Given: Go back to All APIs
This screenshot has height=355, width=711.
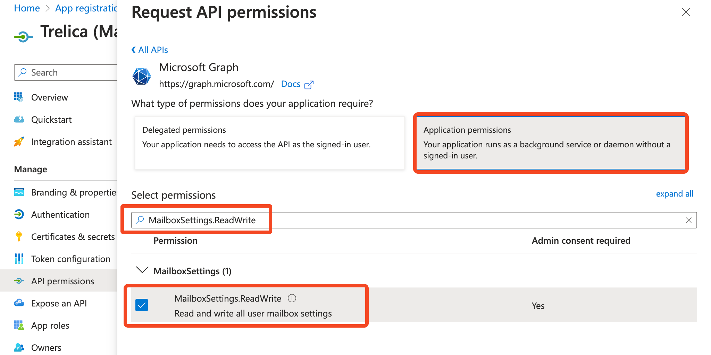Looking at the screenshot, I should pos(150,50).
